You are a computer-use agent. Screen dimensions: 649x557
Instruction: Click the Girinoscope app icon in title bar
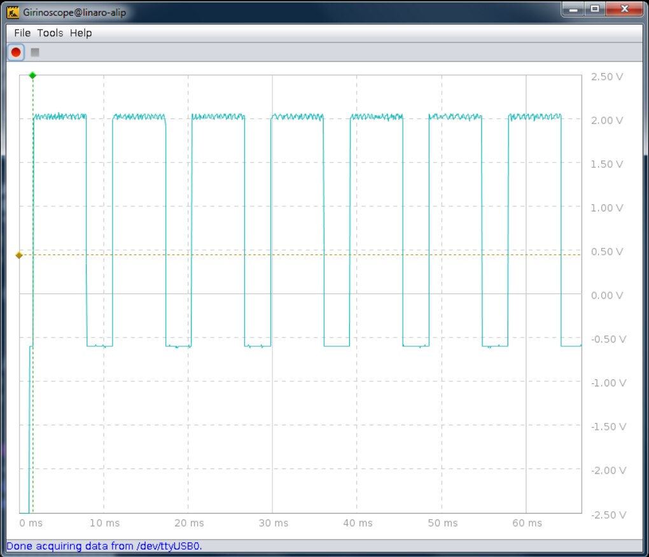(13, 12)
